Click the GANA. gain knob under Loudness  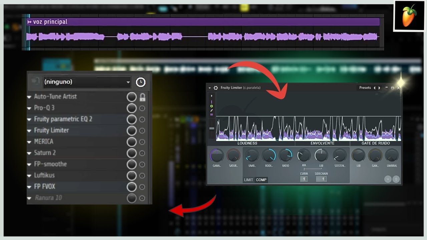[x=217, y=156]
